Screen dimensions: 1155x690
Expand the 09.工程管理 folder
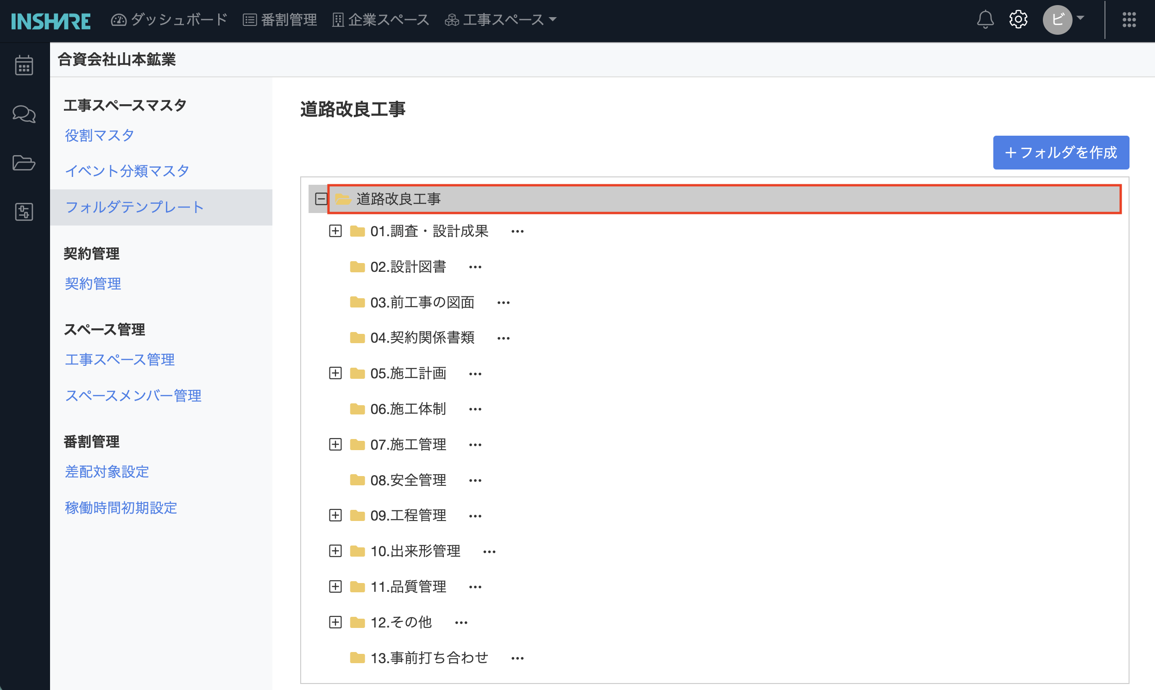pos(335,515)
